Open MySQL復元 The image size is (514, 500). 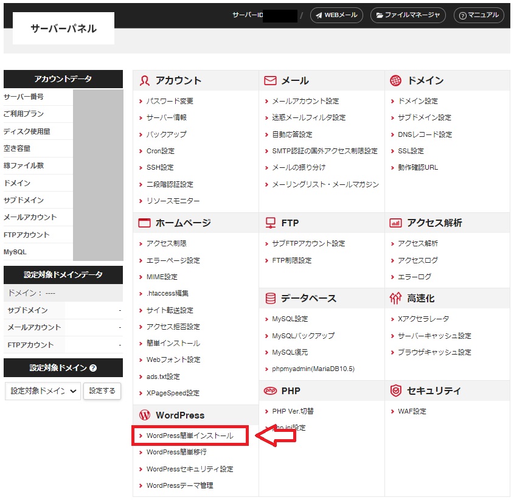tap(290, 352)
